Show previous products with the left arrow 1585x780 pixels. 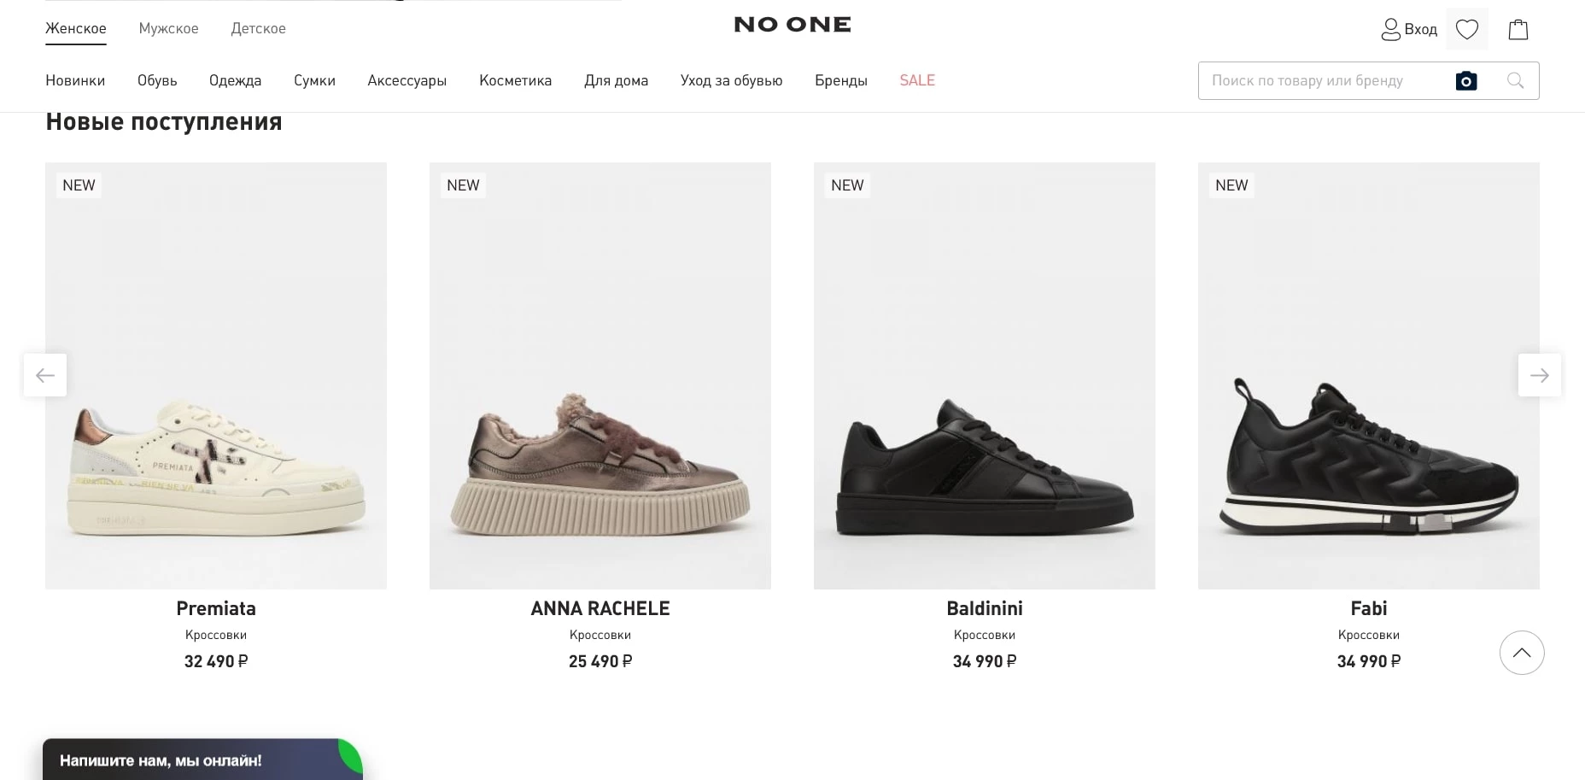click(x=45, y=375)
